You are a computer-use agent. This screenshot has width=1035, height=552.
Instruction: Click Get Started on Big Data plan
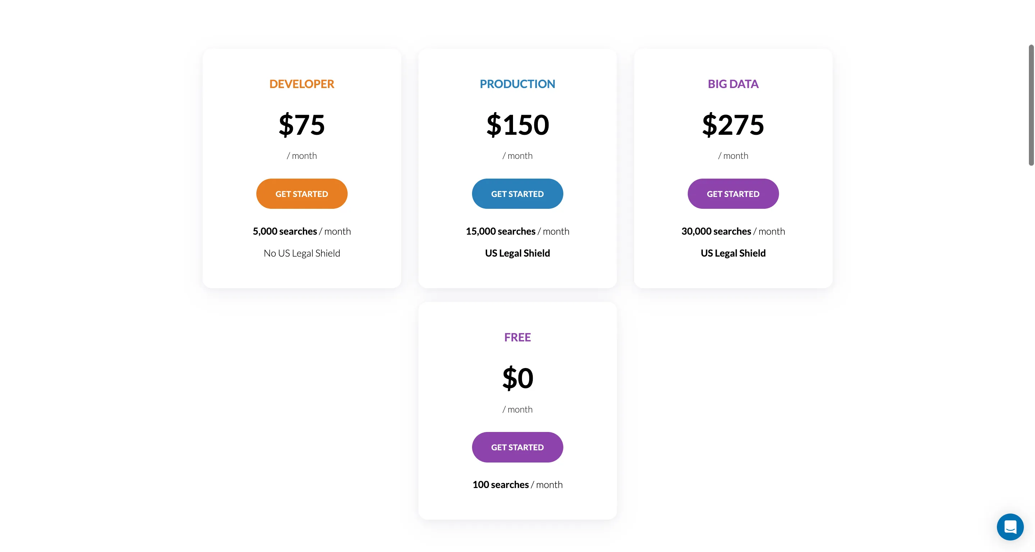pyautogui.click(x=733, y=194)
